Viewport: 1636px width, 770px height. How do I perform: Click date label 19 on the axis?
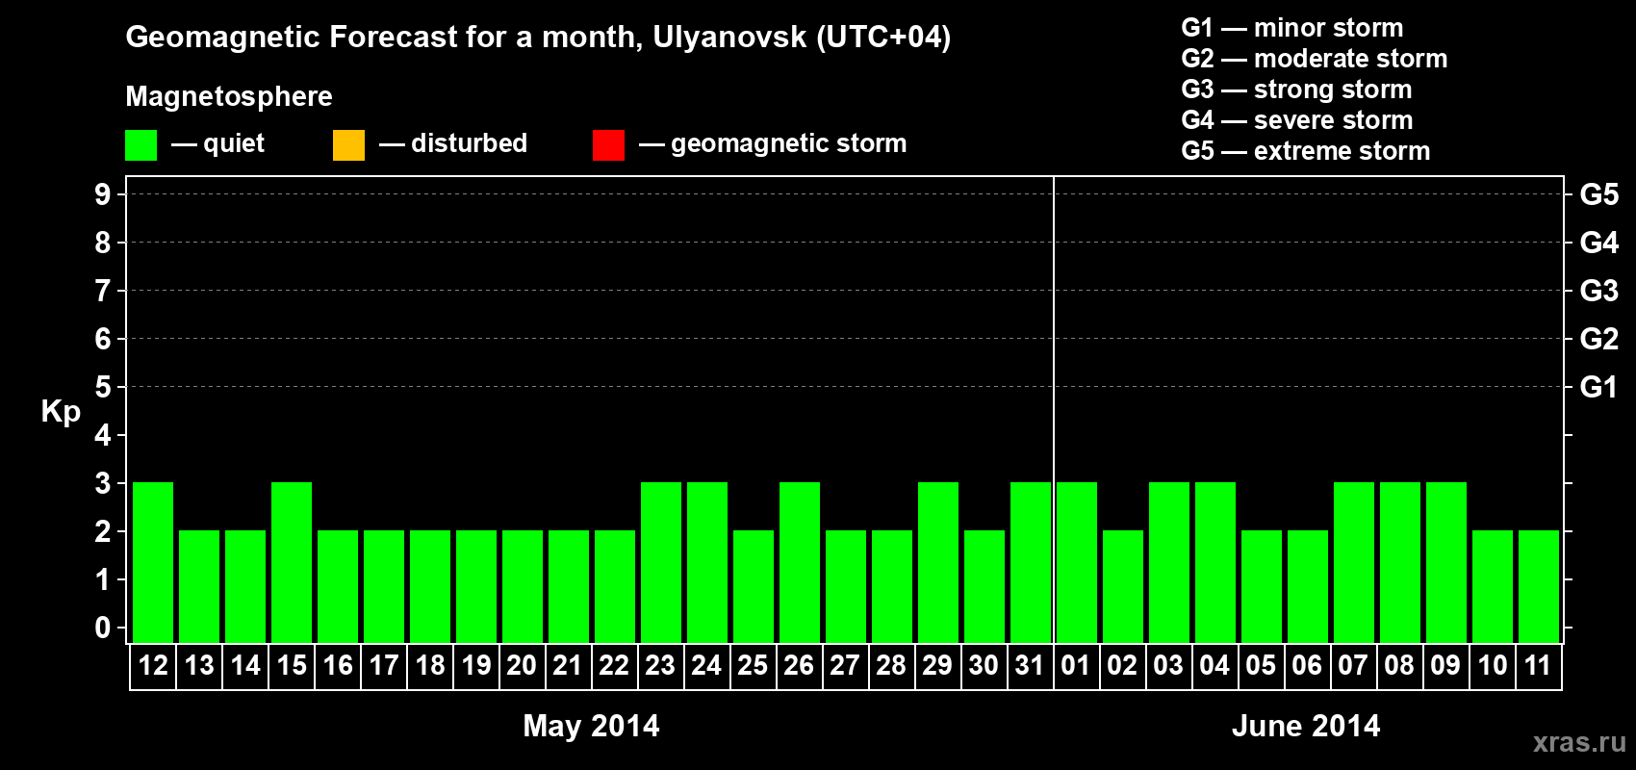(x=476, y=665)
